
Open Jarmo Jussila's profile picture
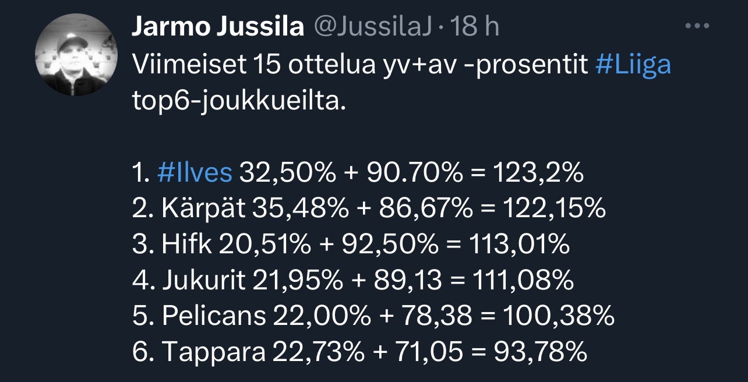pos(77,55)
